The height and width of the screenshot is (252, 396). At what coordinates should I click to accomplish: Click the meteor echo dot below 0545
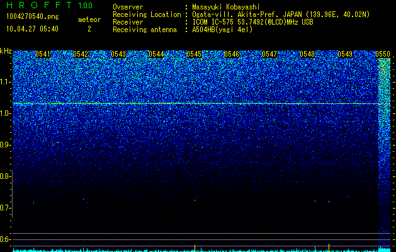pyautogui.click(x=195, y=200)
